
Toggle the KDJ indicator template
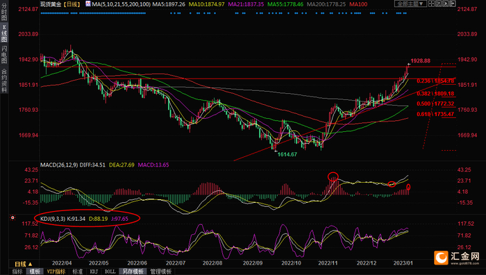94,272
